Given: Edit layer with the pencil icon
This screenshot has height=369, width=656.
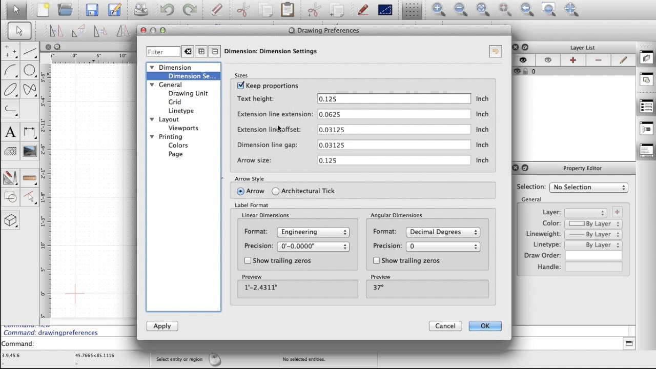Looking at the screenshot, I should pos(623,60).
